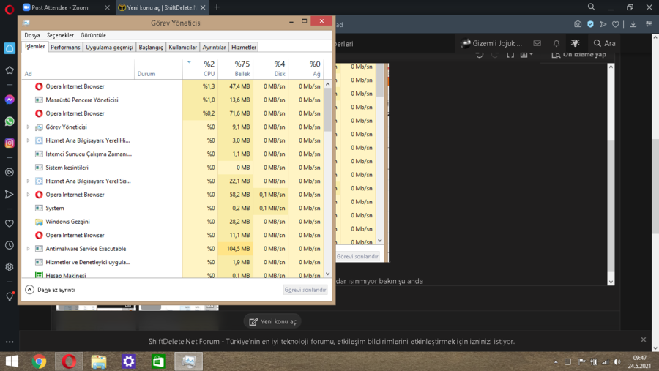Expand the Opera Internet Browser 58,2 MB row
659x371 pixels.
click(28, 195)
